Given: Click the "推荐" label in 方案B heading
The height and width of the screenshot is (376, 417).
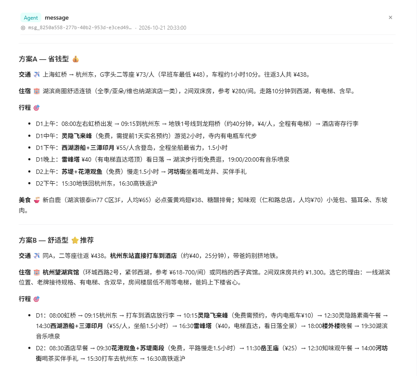Looking at the screenshot, I should point(87,240).
